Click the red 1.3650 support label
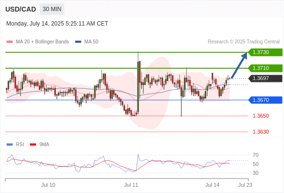The height and width of the screenshot is (193, 284). click(x=260, y=116)
